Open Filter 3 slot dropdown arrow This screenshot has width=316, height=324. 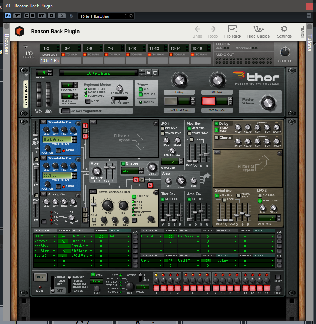[x=217, y=152]
